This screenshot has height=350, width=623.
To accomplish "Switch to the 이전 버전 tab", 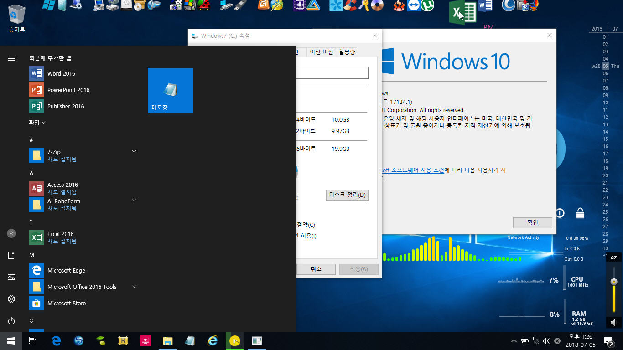I will pos(321,52).
